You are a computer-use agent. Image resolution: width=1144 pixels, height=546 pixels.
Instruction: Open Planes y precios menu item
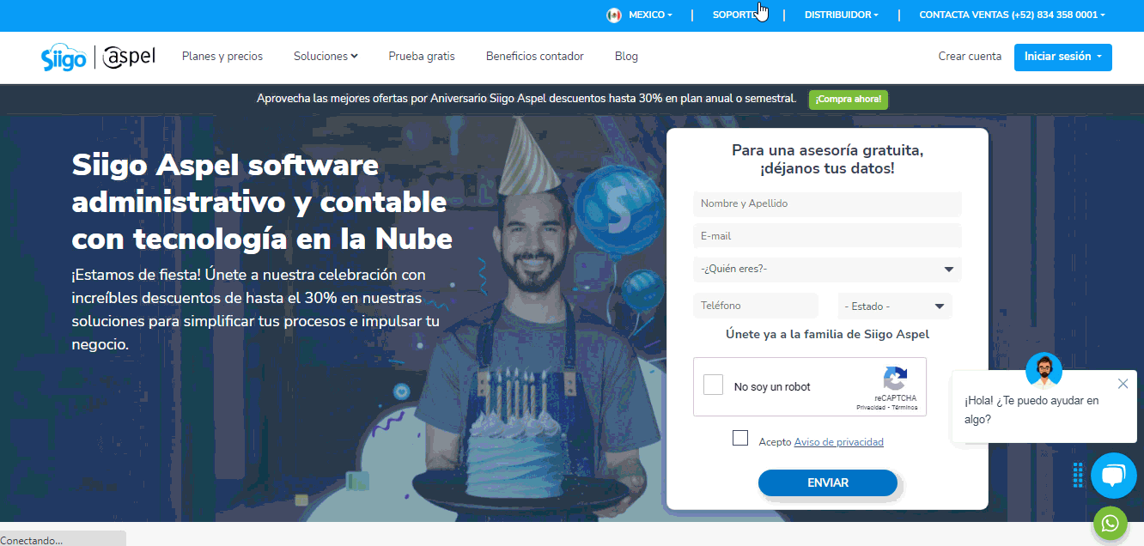coord(222,56)
